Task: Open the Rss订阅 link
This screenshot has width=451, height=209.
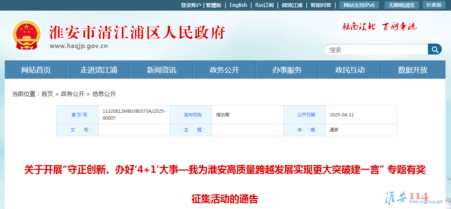Action: pyautogui.click(x=264, y=5)
